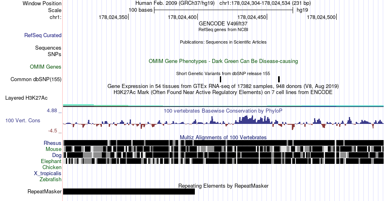Select the X_tropicalis alignment row label
384x201 pixels.
pyautogui.click(x=48, y=174)
